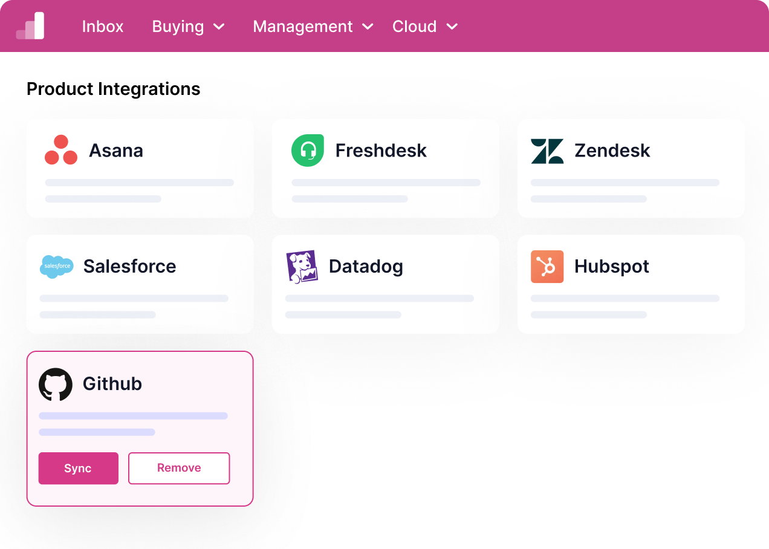Expand the Buying dropdown chevron

click(219, 27)
